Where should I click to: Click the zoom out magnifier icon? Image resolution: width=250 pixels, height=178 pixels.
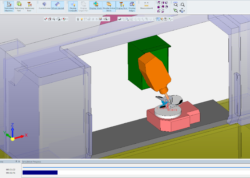tap(183, 4)
